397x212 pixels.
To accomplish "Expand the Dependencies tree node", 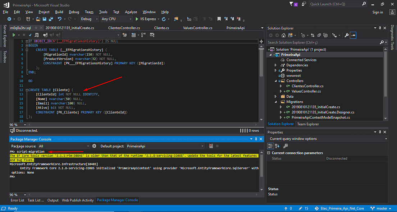I will coord(275,65).
